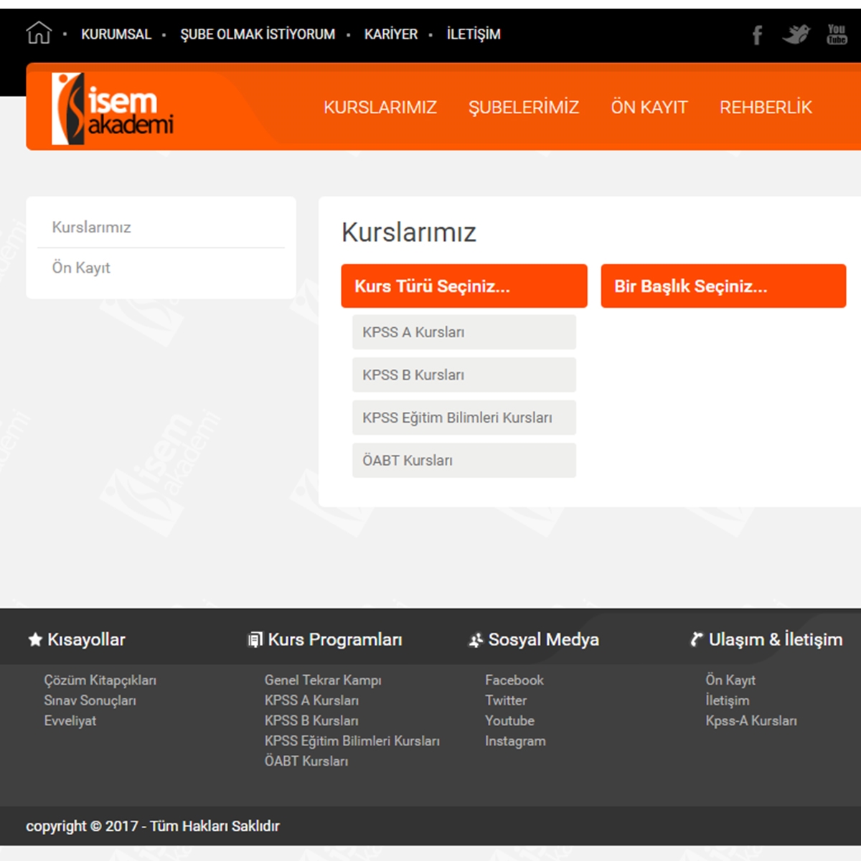Click ŞUBE OLMAK İSTİYORUM in top bar

[x=258, y=34]
